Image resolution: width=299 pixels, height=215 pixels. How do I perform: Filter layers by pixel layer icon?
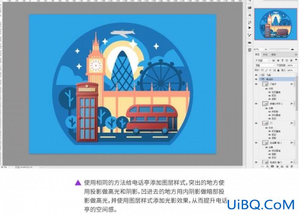pos(273,60)
